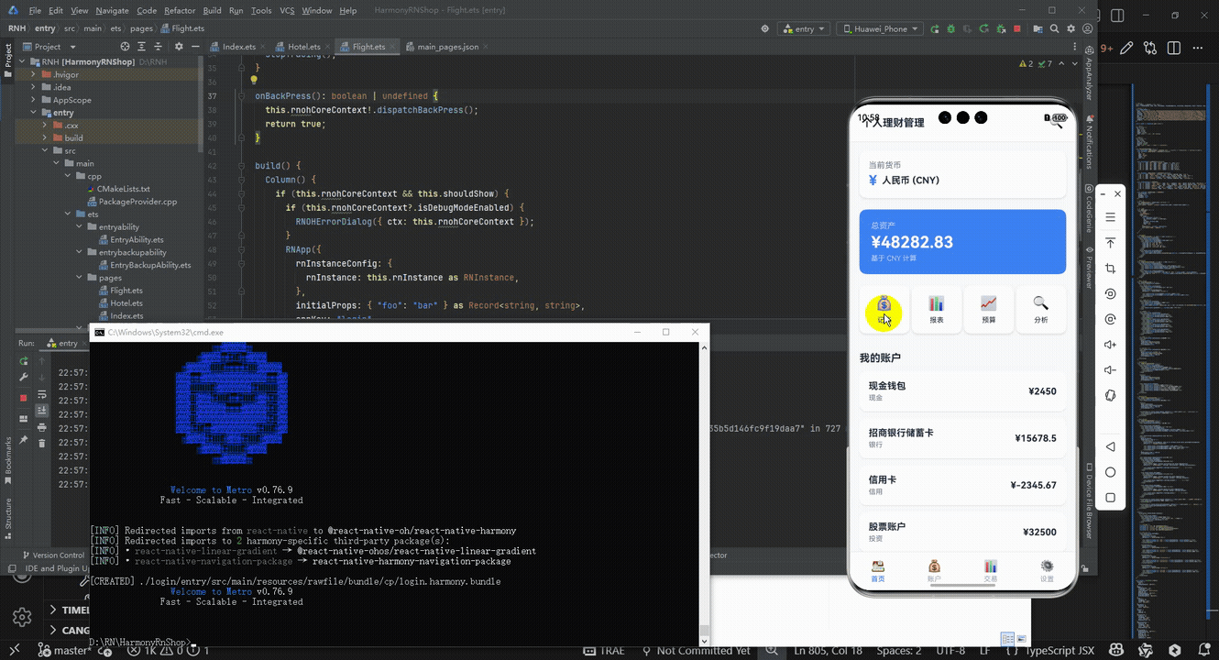Open Project panel options gear
The height and width of the screenshot is (660, 1219).
coord(178,47)
